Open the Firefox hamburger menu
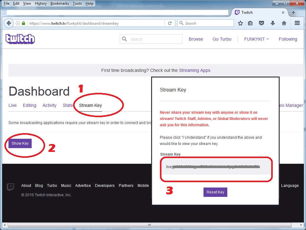 [297, 23]
